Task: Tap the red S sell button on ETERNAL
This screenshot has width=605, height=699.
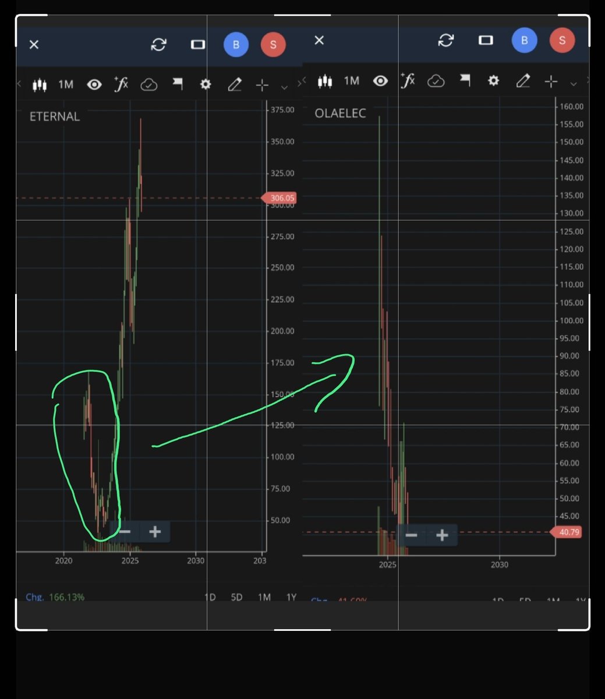Action: click(273, 44)
